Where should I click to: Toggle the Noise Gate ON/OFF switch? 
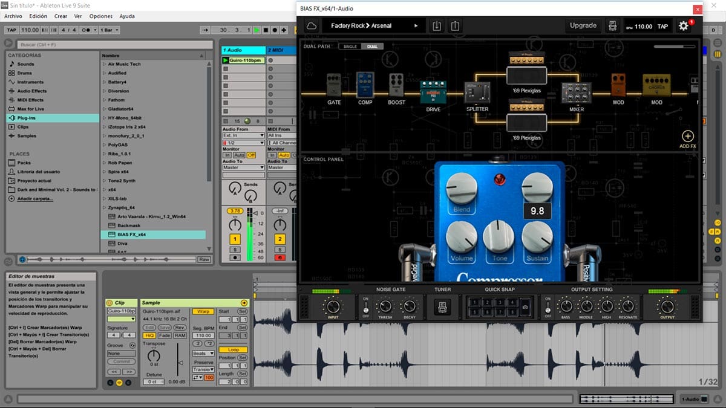pyautogui.click(x=365, y=306)
